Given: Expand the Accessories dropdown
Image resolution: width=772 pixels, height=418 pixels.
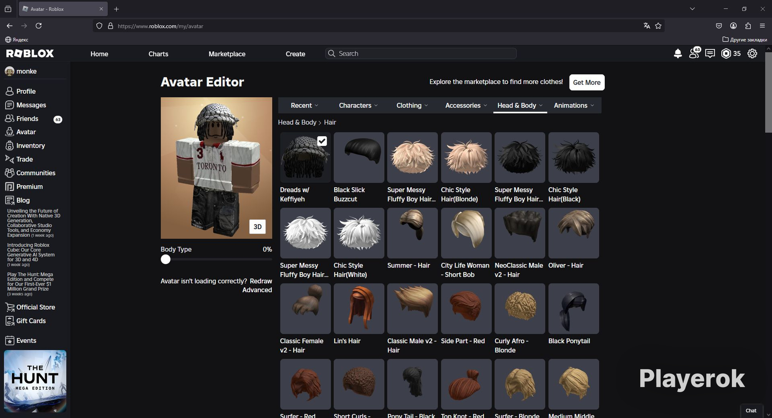Looking at the screenshot, I should point(466,105).
